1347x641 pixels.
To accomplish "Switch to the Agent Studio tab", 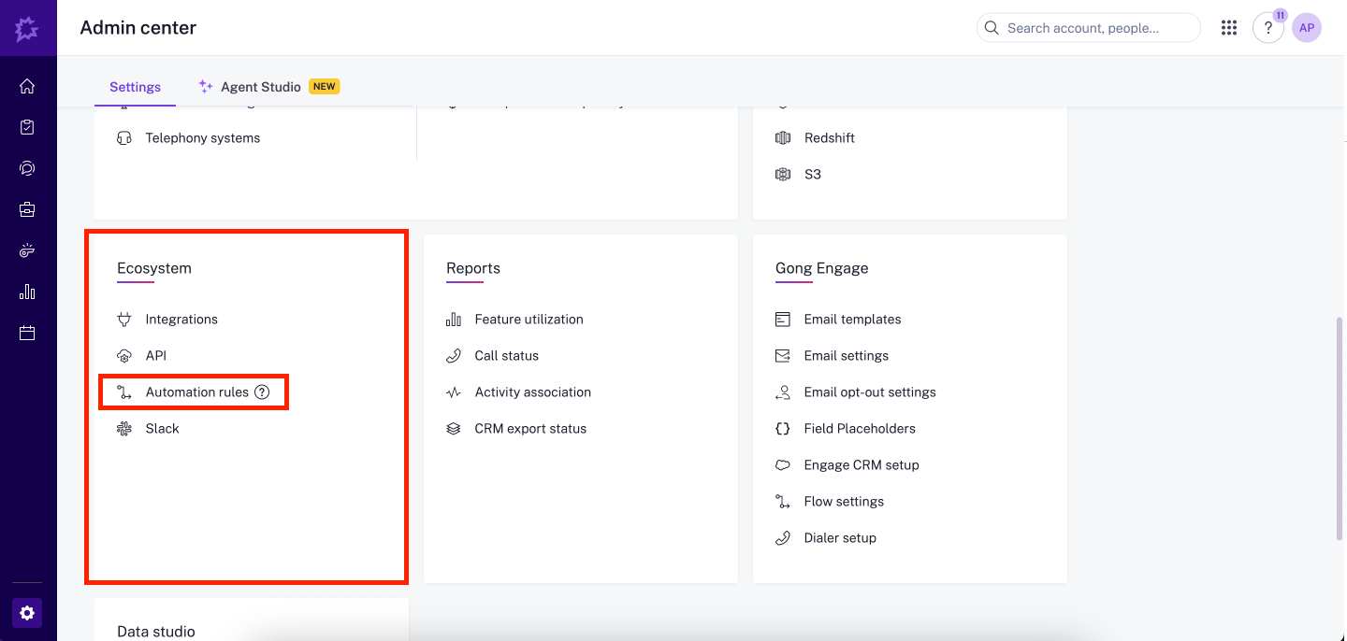I will click(x=260, y=87).
